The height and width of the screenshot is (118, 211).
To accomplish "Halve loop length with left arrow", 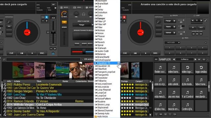I will point(193,20).
